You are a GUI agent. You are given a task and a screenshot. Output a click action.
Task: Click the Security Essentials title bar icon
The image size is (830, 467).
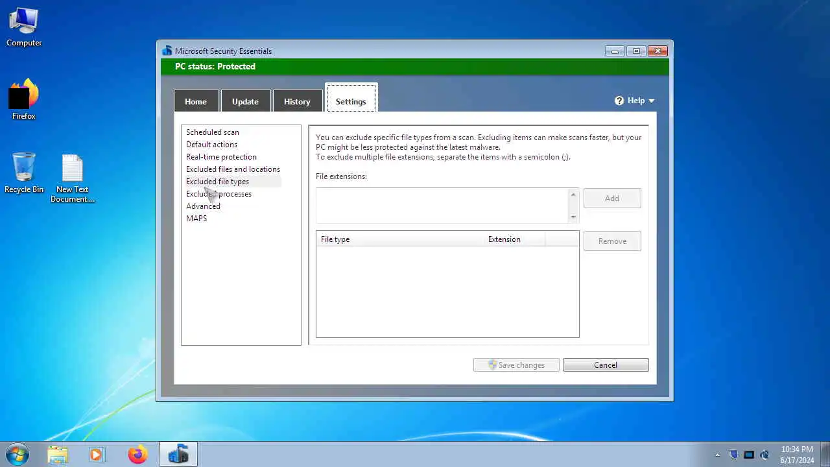pos(167,51)
